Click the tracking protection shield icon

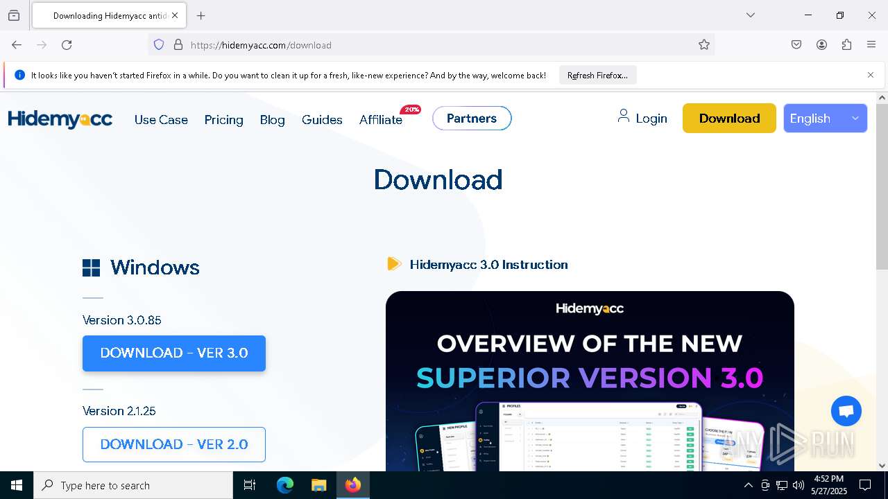click(x=159, y=45)
